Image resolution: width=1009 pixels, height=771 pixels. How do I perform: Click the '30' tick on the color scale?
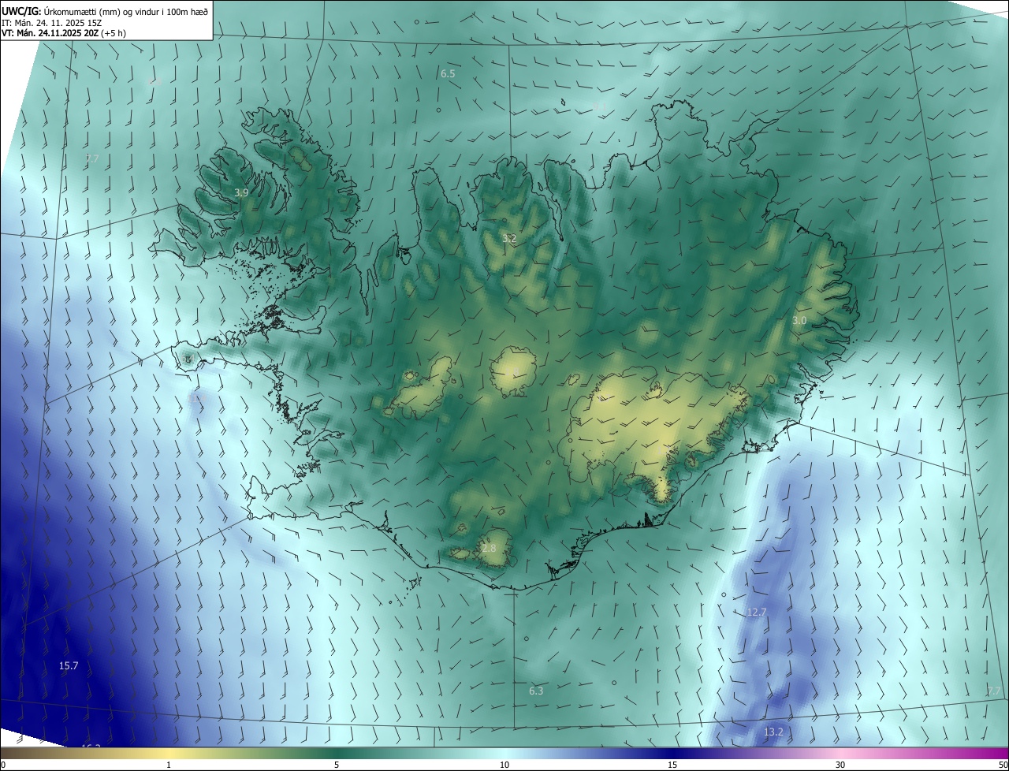840,765
